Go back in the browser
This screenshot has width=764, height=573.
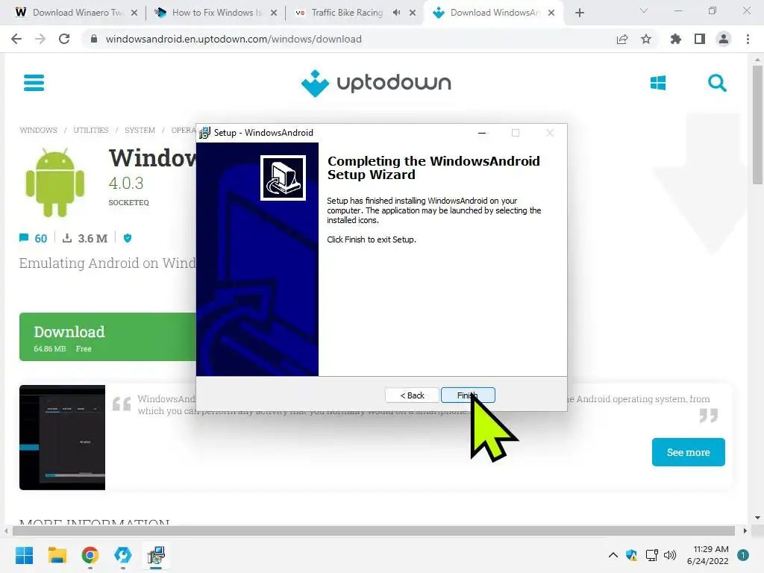[x=16, y=39]
